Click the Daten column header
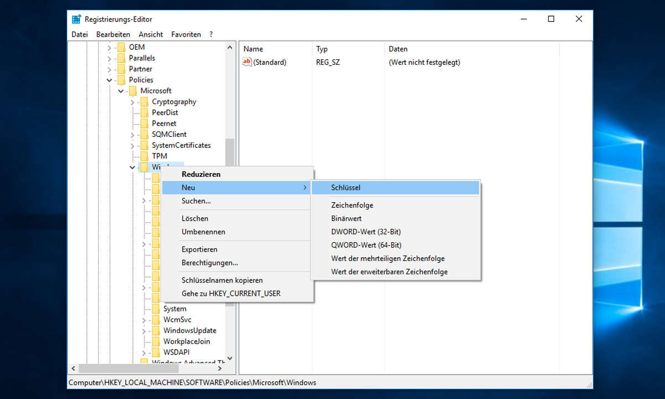Image resolution: width=665 pixels, height=399 pixels. click(x=472, y=49)
